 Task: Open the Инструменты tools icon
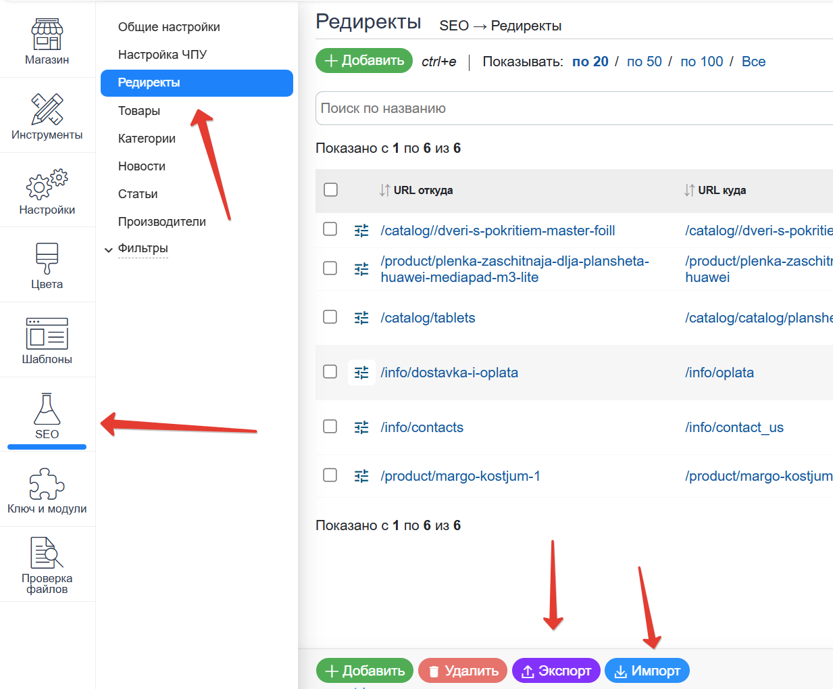[x=47, y=110]
